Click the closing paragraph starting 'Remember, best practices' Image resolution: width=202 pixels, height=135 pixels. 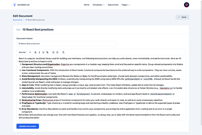point(99,116)
